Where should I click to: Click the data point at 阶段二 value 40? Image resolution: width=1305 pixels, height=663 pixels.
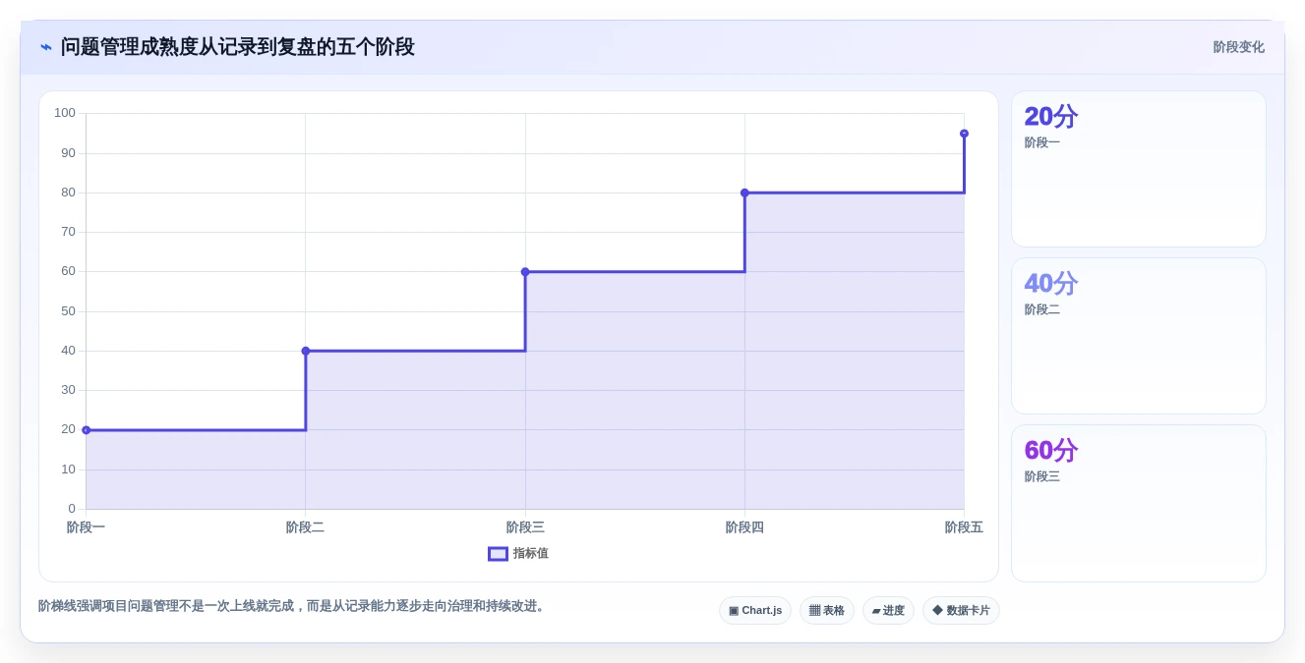pyautogui.click(x=306, y=351)
